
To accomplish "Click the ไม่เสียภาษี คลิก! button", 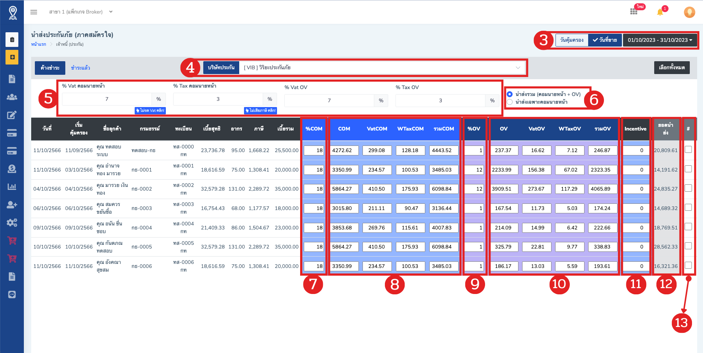I will tap(261, 110).
